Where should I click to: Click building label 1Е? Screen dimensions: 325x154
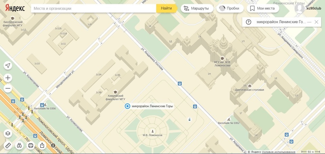coord(276,78)
